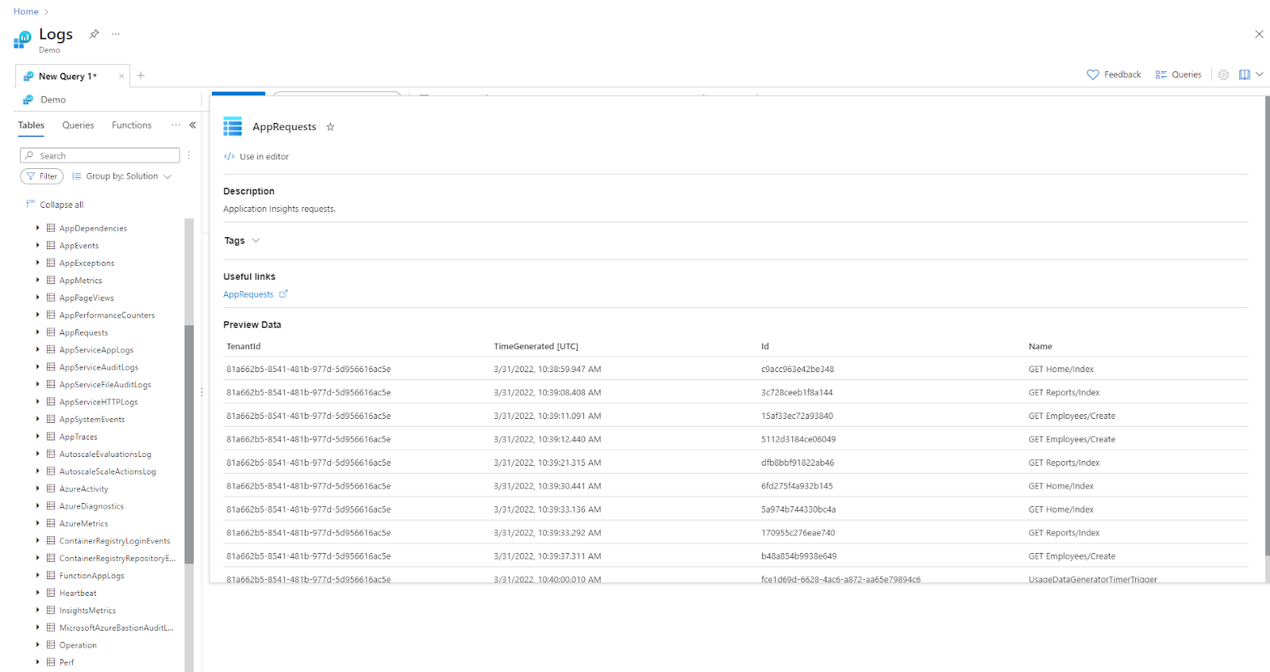Expand the AppTraces table node
Viewport: 1270px width, 672px height.
(x=37, y=436)
